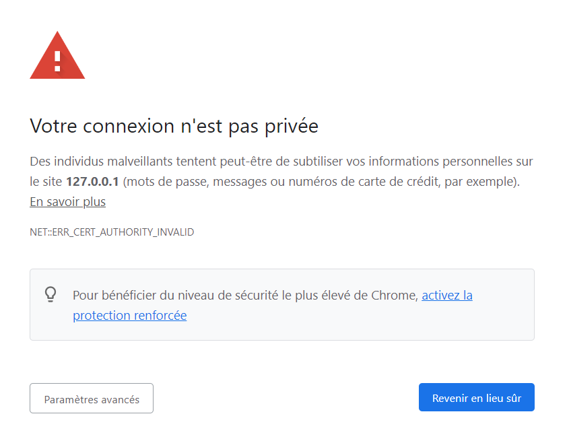Click the "Votre connexion n'est pas privée" heading
The width and height of the screenshot is (569, 445).
[174, 126]
